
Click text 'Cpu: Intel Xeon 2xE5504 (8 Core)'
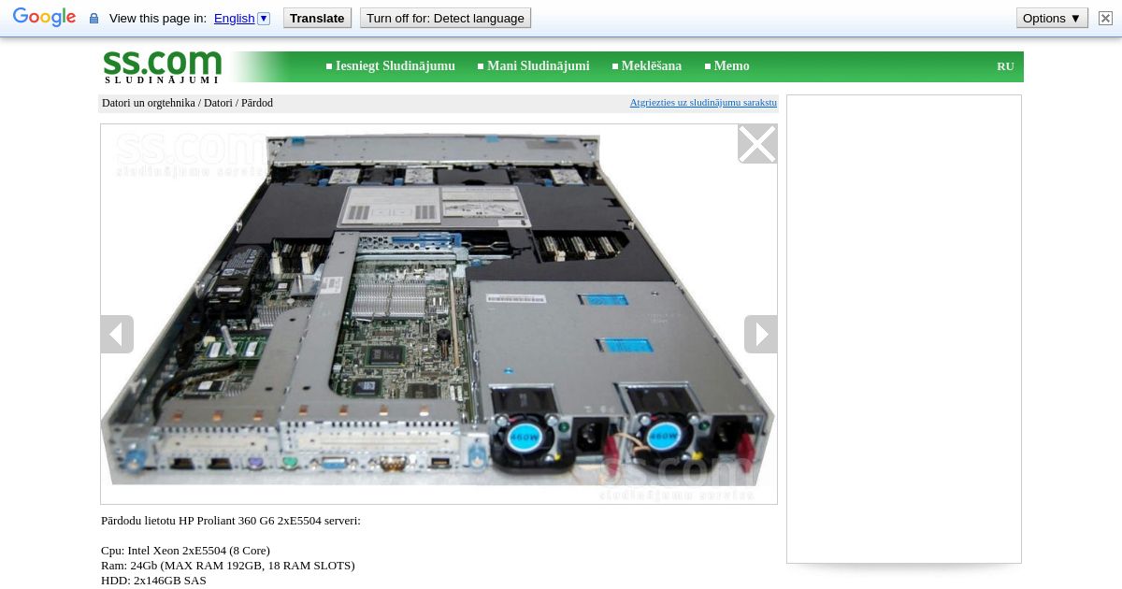pyautogui.click(x=185, y=551)
